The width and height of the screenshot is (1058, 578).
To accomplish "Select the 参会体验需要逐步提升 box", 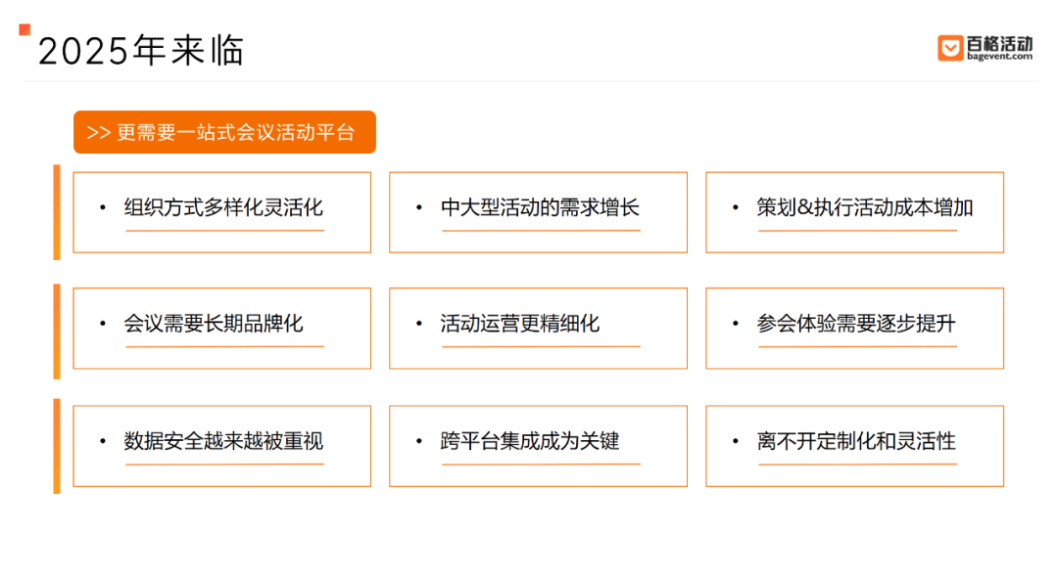I will 854,328.
